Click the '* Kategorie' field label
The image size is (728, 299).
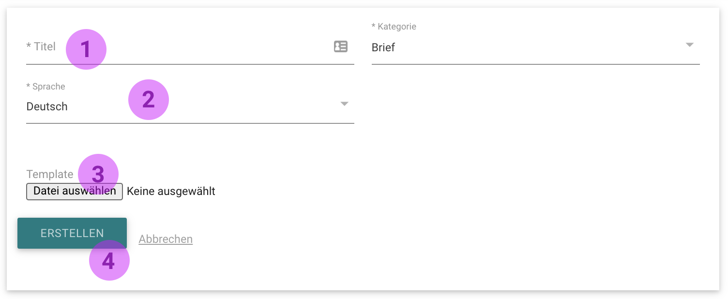[394, 27]
